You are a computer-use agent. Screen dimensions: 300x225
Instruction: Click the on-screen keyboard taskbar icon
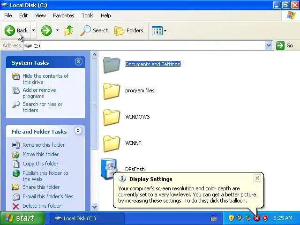[214, 218]
